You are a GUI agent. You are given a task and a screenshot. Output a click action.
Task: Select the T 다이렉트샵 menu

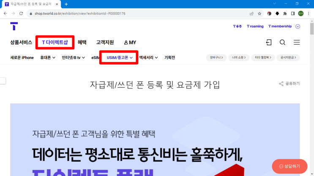pyautogui.click(x=55, y=42)
